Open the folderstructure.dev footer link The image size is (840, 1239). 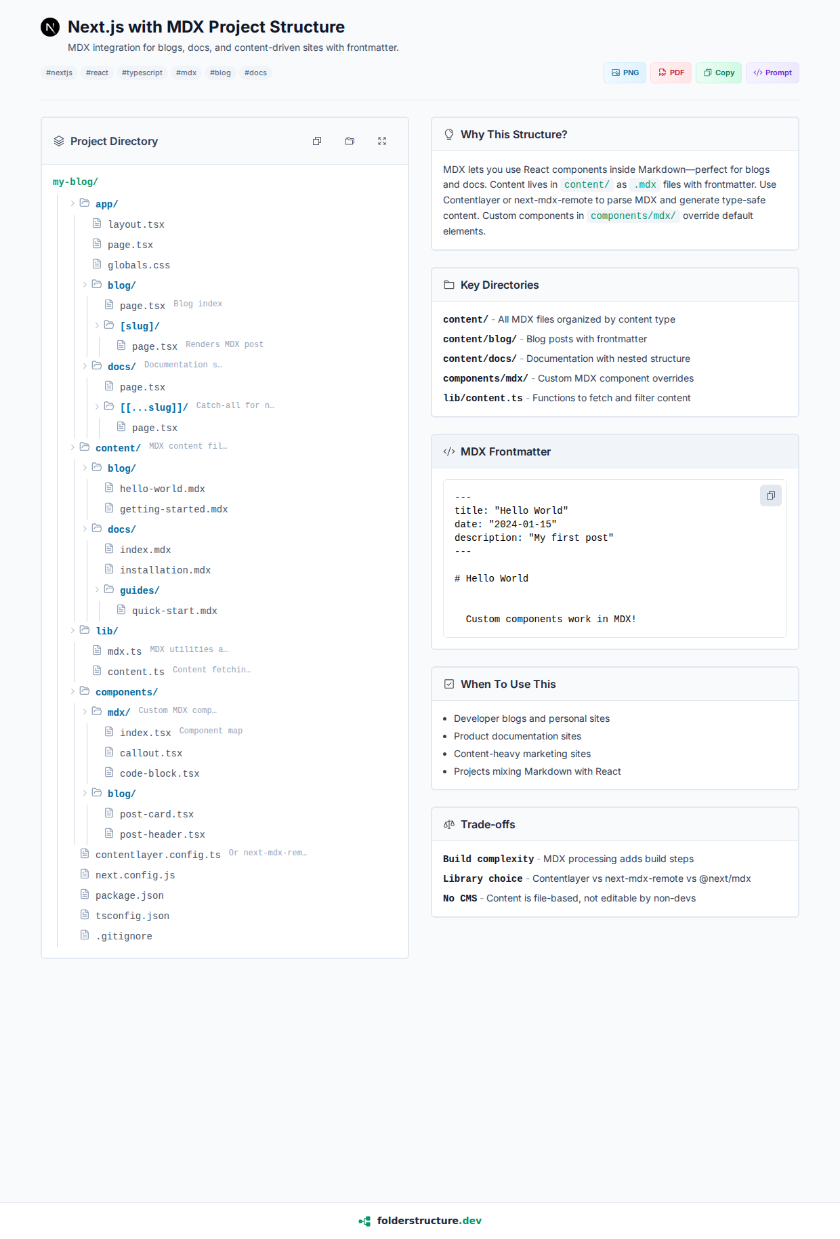coord(429,1221)
